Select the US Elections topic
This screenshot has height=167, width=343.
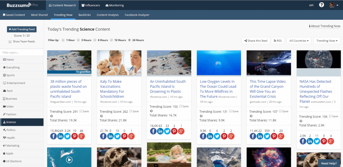click(22, 161)
